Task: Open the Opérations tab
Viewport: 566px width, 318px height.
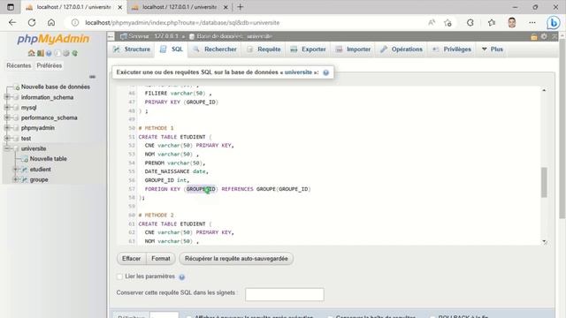Action: click(402, 49)
